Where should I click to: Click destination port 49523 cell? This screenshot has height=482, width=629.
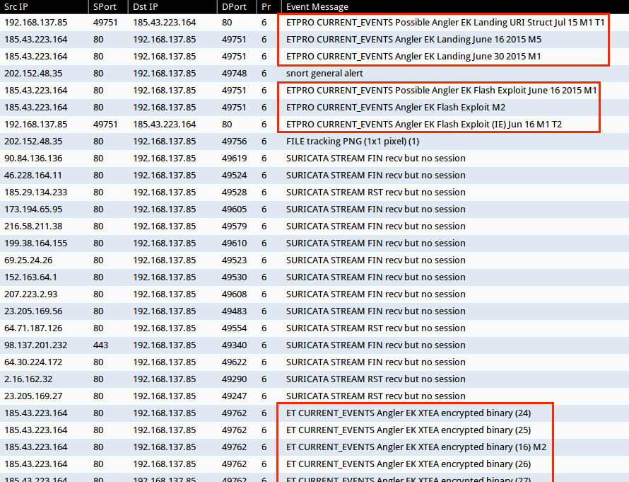tap(234, 260)
